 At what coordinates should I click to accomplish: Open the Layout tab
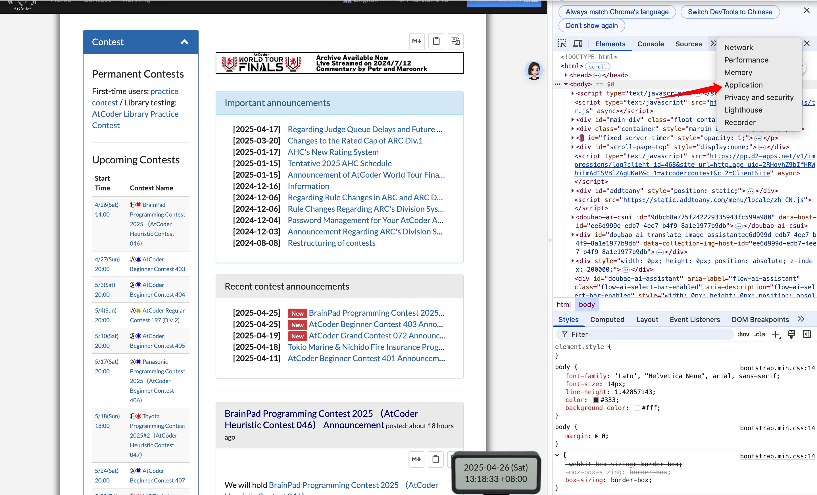click(x=647, y=319)
